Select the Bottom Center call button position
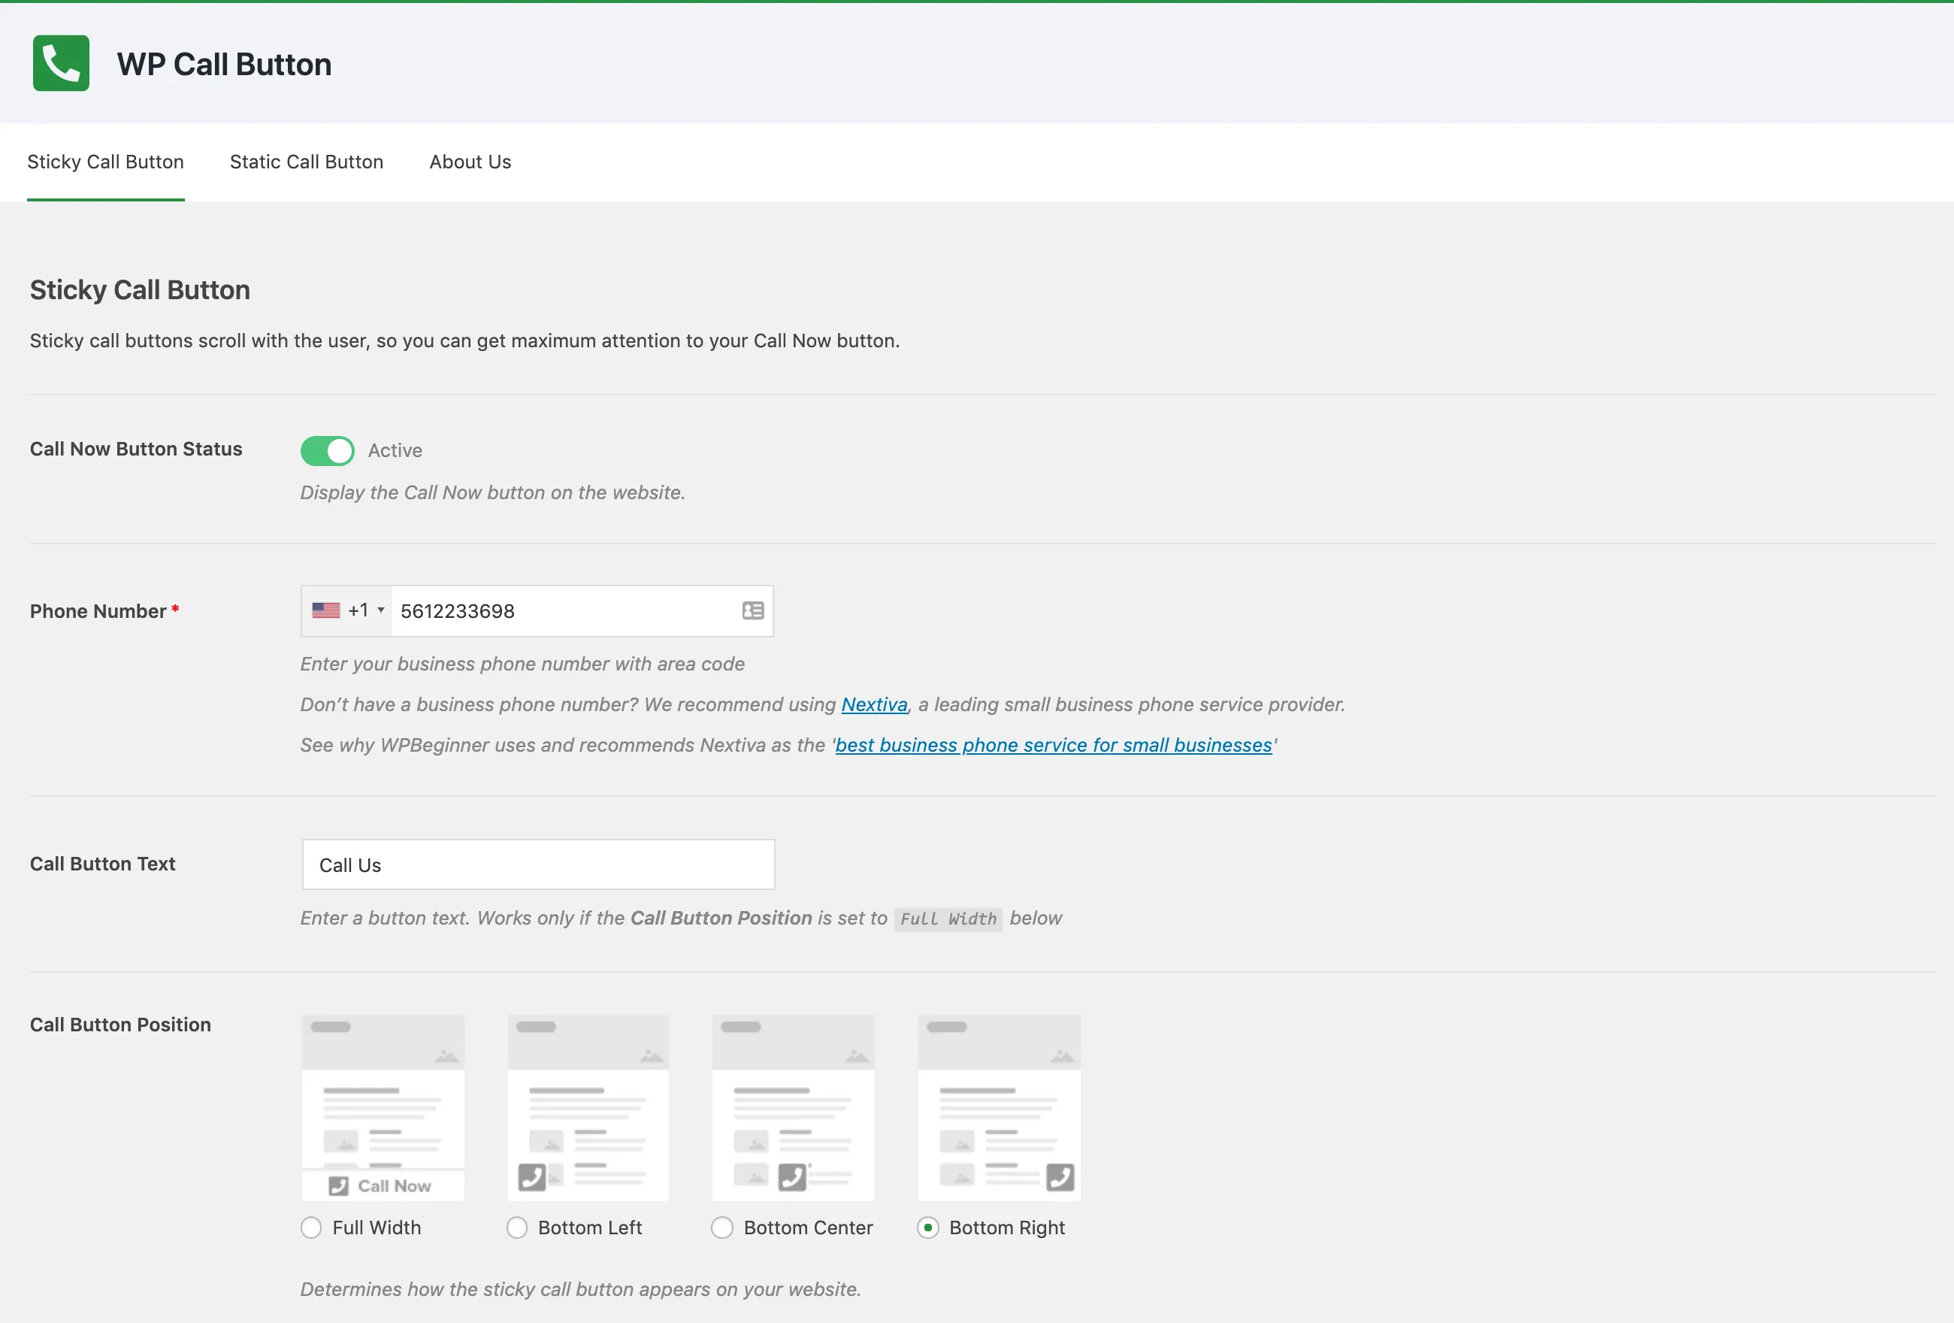The height and width of the screenshot is (1323, 1954). pos(723,1227)
